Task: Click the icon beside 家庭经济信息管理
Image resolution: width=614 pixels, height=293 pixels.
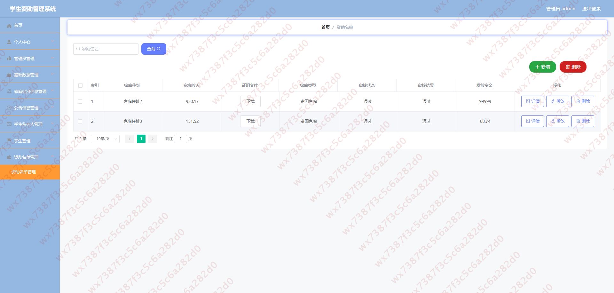Action: tap(9, 91)
